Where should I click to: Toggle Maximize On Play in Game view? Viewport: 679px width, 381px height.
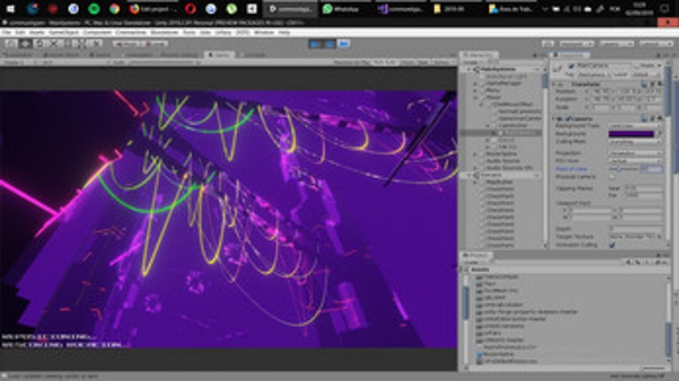(x=351, y=63)
